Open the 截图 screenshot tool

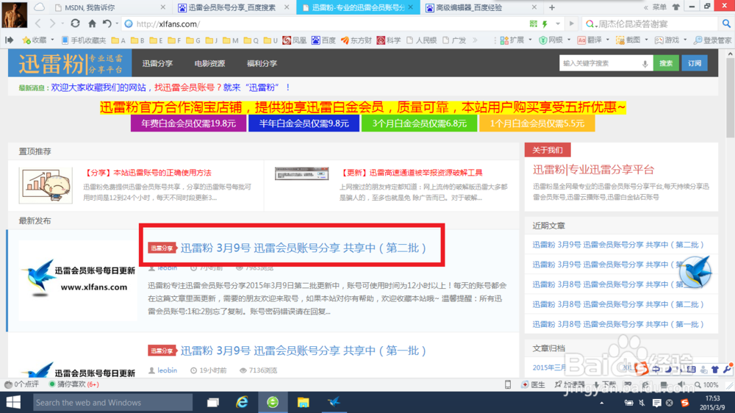click(x=628, y=40)
